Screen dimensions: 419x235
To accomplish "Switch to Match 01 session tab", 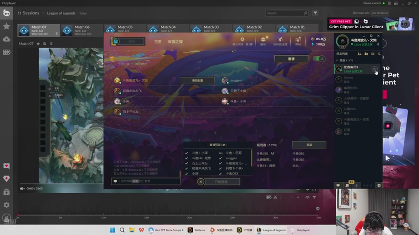I will click(x=297, y=29).
